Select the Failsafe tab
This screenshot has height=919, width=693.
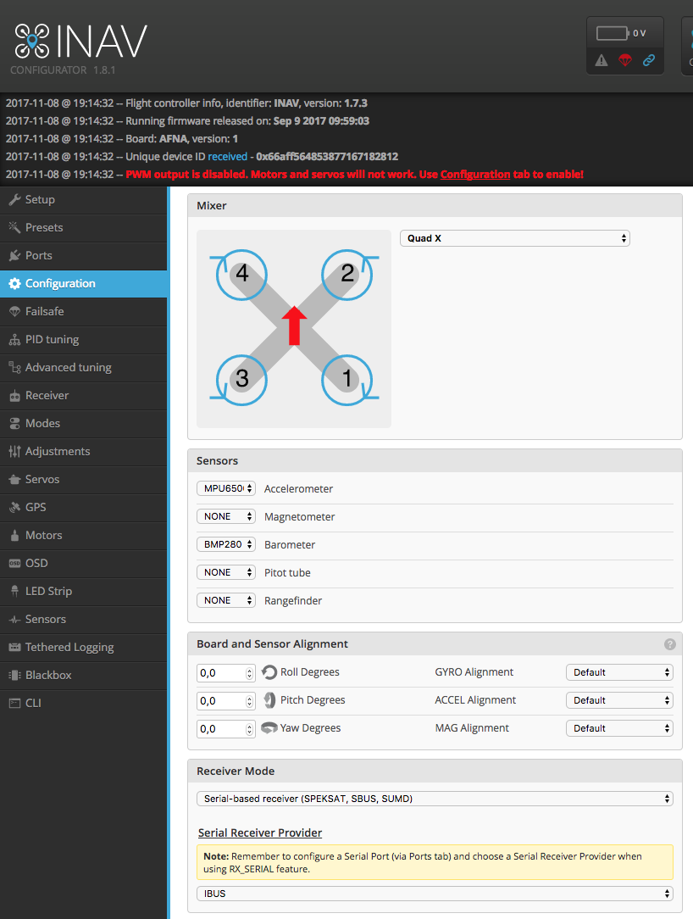pyautogui.click(x=84, y=312)
